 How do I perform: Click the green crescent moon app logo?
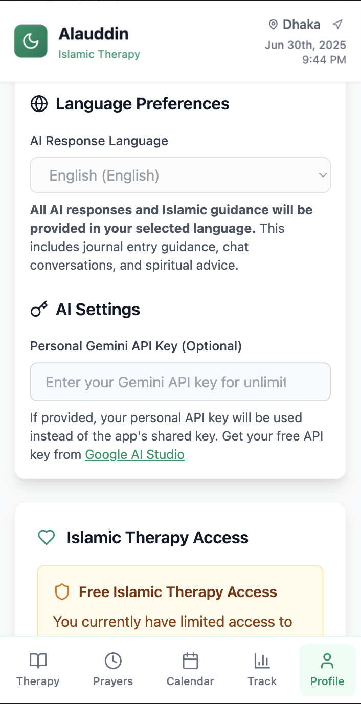[x=31, y=41]
